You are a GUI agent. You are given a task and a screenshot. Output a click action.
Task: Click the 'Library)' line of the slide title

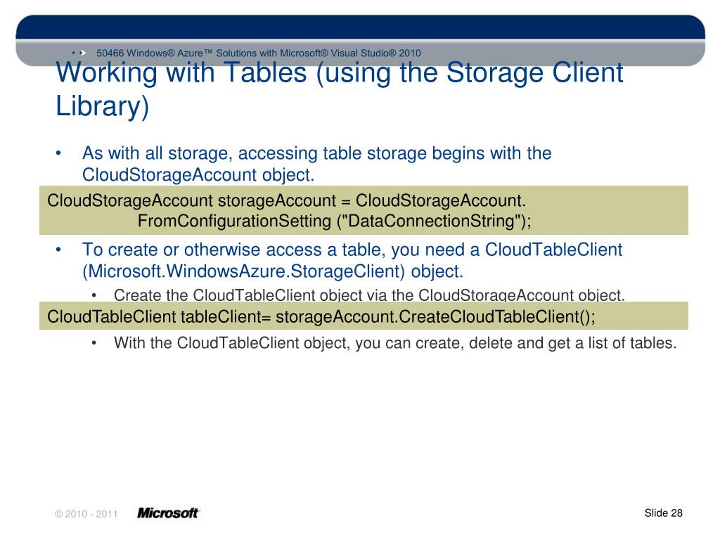pyautogui.click(x=103, y=106)
